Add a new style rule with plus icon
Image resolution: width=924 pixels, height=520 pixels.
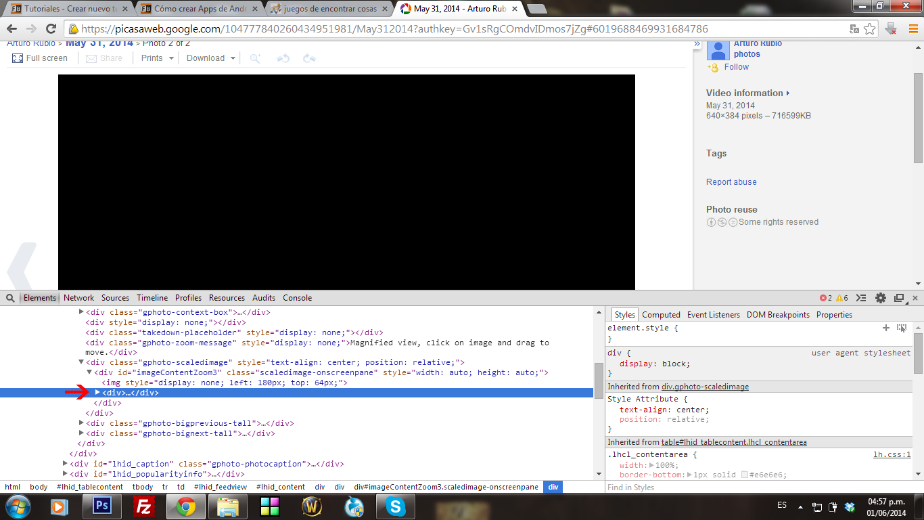point(886,328)
